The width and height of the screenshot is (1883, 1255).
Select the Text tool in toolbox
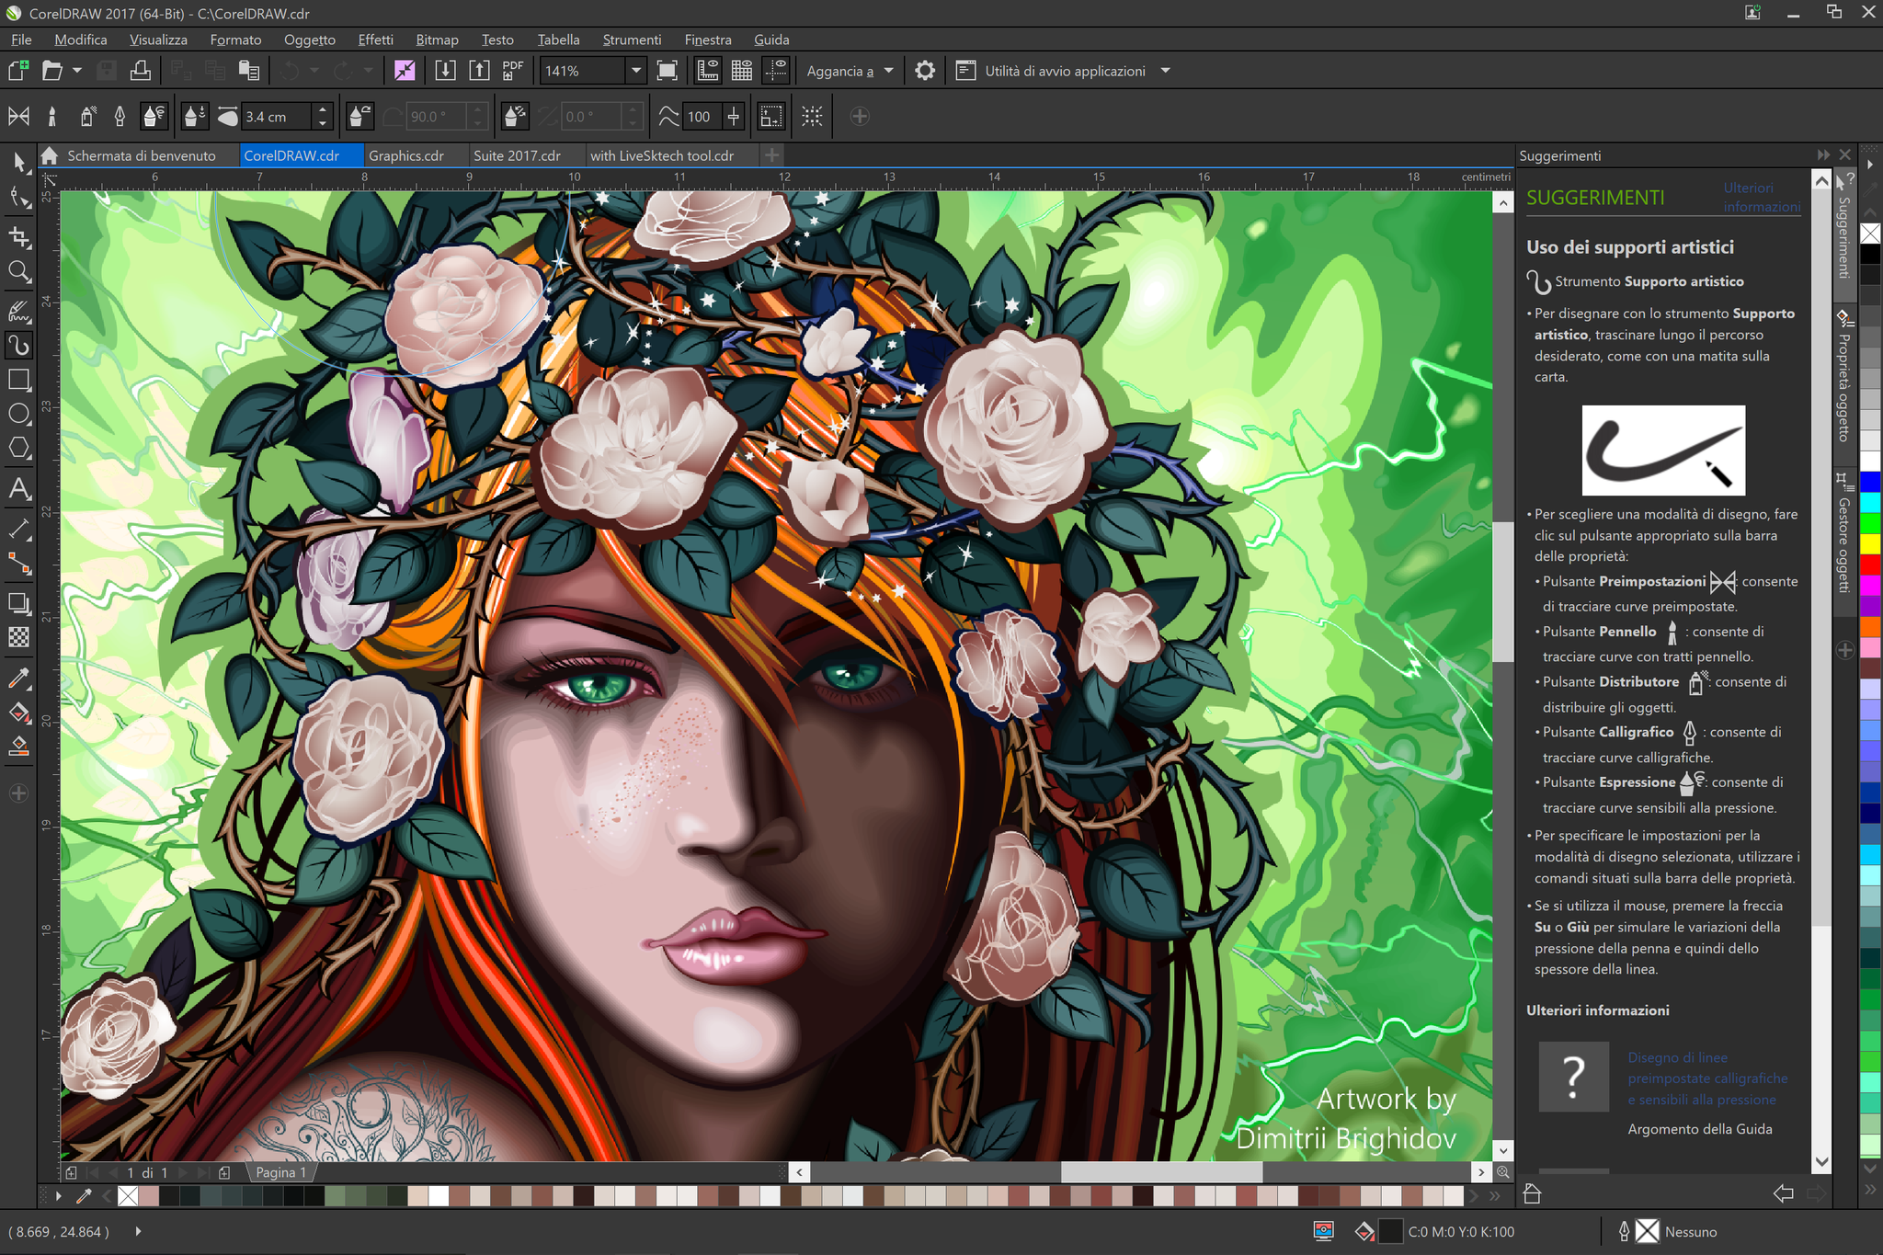tap(19, 489)
